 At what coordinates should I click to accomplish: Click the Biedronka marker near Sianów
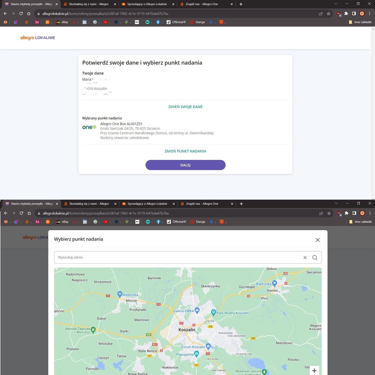(x=274, y=284)
